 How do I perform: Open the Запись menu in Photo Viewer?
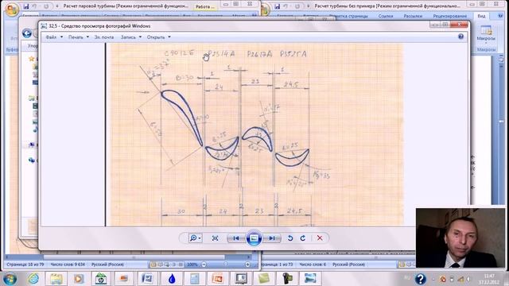pos(128,37)
